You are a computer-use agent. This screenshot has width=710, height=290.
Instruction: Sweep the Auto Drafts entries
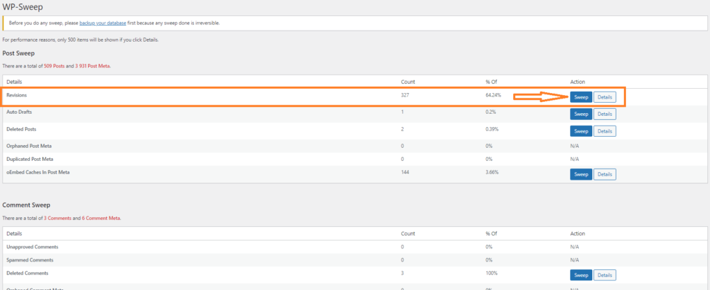[581, 114]
